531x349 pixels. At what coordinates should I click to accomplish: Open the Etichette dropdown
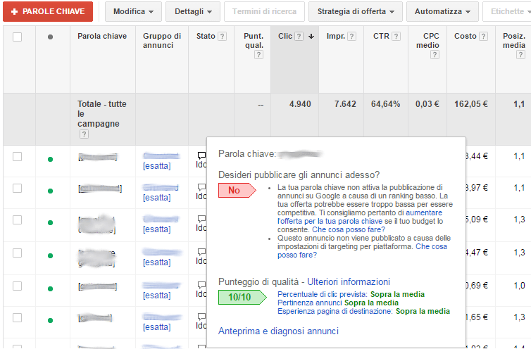coord(507,11)
